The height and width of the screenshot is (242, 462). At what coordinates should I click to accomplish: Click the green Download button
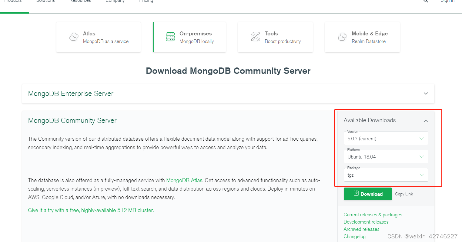(368, 194)
